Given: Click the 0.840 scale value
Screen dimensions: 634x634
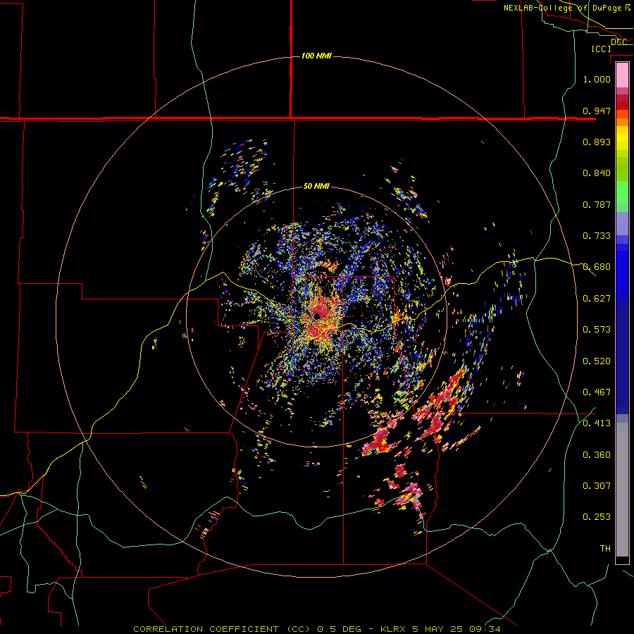Looking at the screenshot, I should (x=597, y=173).
